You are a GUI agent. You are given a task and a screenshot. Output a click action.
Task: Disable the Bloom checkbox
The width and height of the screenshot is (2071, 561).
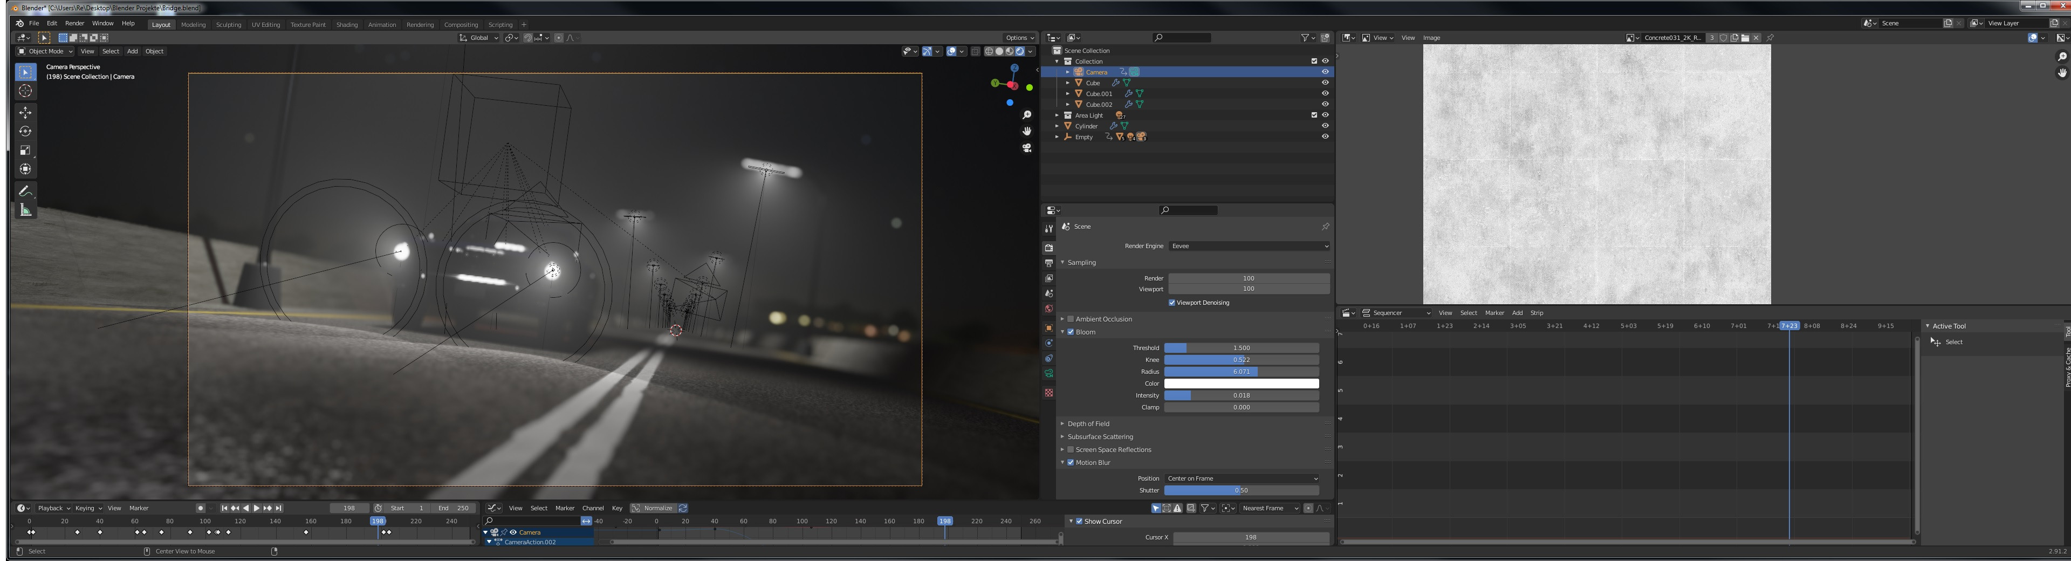(x=1070, y=332)
